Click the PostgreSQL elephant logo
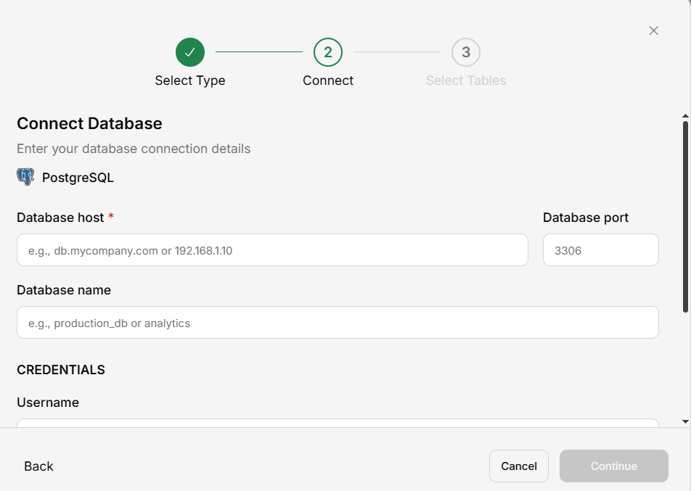This screenshot has width=691, height=491. [25, 178]
